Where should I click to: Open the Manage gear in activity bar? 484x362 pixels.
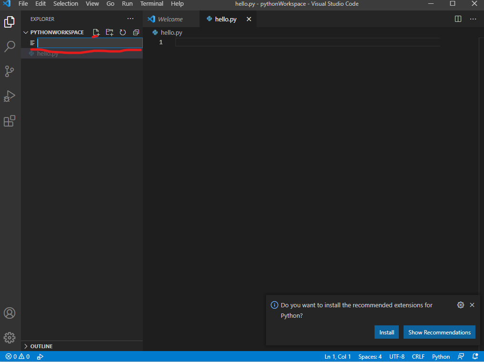click(10, 338)
